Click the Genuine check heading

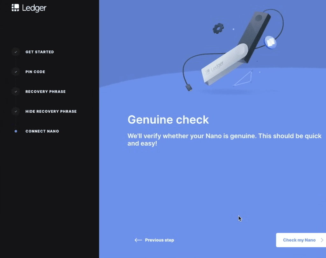coord(168,120)
